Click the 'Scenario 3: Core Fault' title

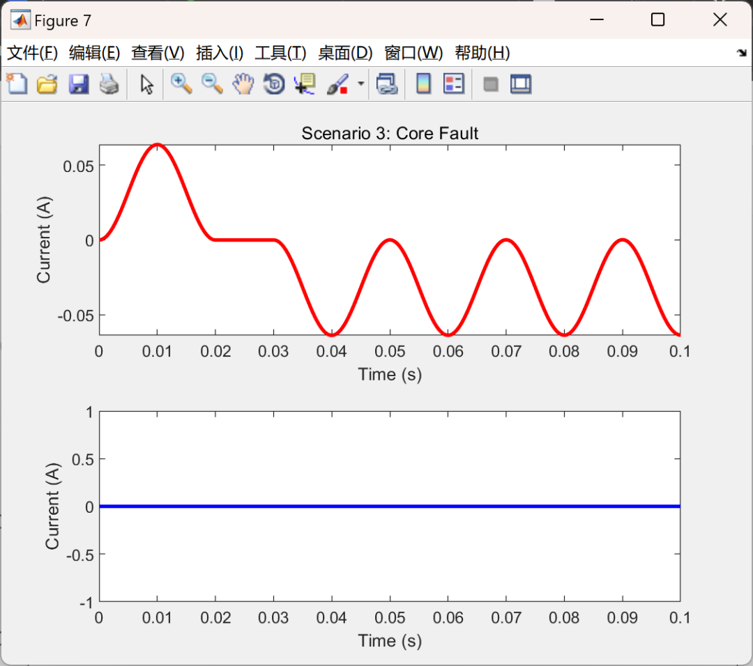[390, 133]
